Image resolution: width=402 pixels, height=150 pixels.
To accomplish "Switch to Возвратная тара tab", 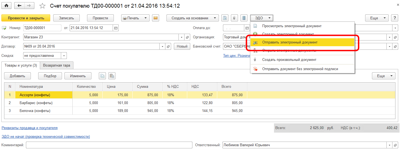I will tap(57, 65).
